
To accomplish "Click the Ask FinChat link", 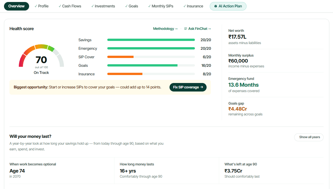I will pyautogui.click(x=197, y=28).
